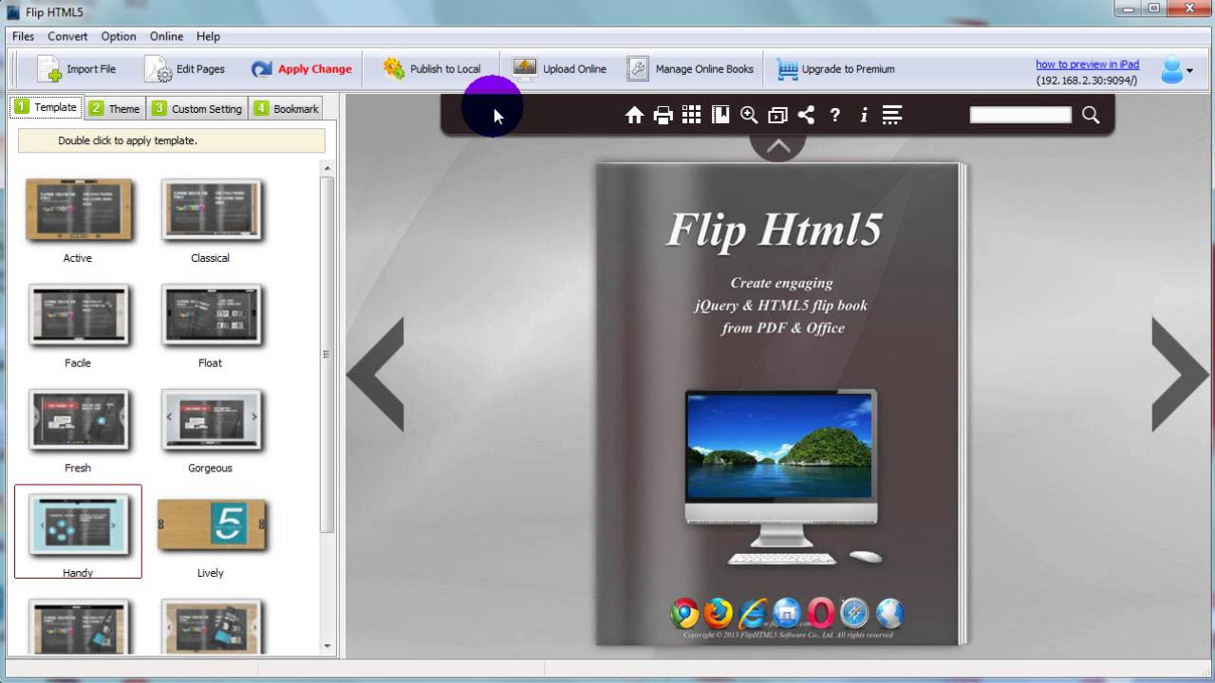This screenshot has height=683, width=1215.
Task: Select the Facile template thumbnail
Action: (78, 316)
